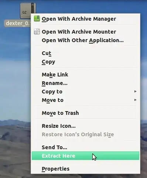Click Extract Here in context menu

pos(85,156)
